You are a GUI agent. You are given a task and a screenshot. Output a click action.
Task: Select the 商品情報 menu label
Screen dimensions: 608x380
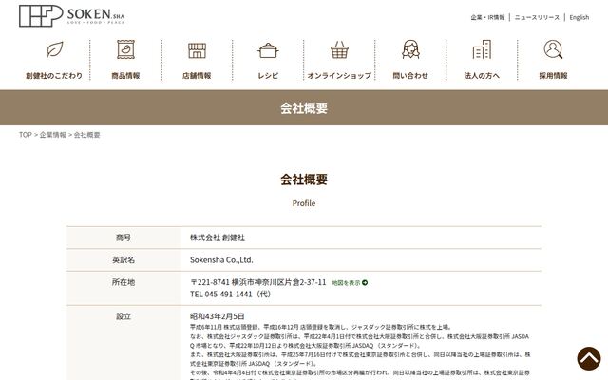coord(125,76)
